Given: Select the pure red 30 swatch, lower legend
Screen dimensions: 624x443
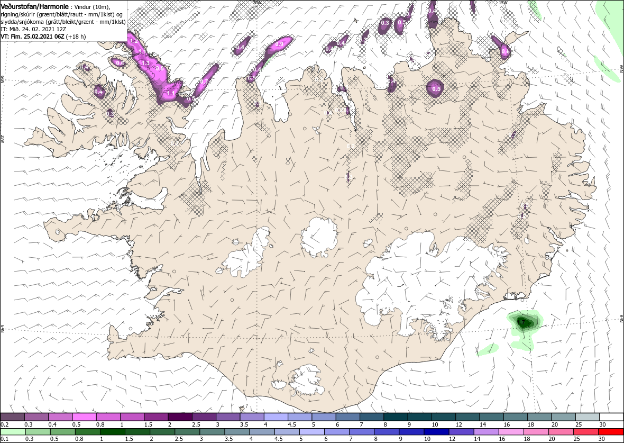Looking at the screenshot, I should click(x=611, y=432).
